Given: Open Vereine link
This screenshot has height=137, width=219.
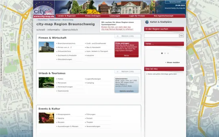Looking at the screenshot, I should (x=61, y=118).
